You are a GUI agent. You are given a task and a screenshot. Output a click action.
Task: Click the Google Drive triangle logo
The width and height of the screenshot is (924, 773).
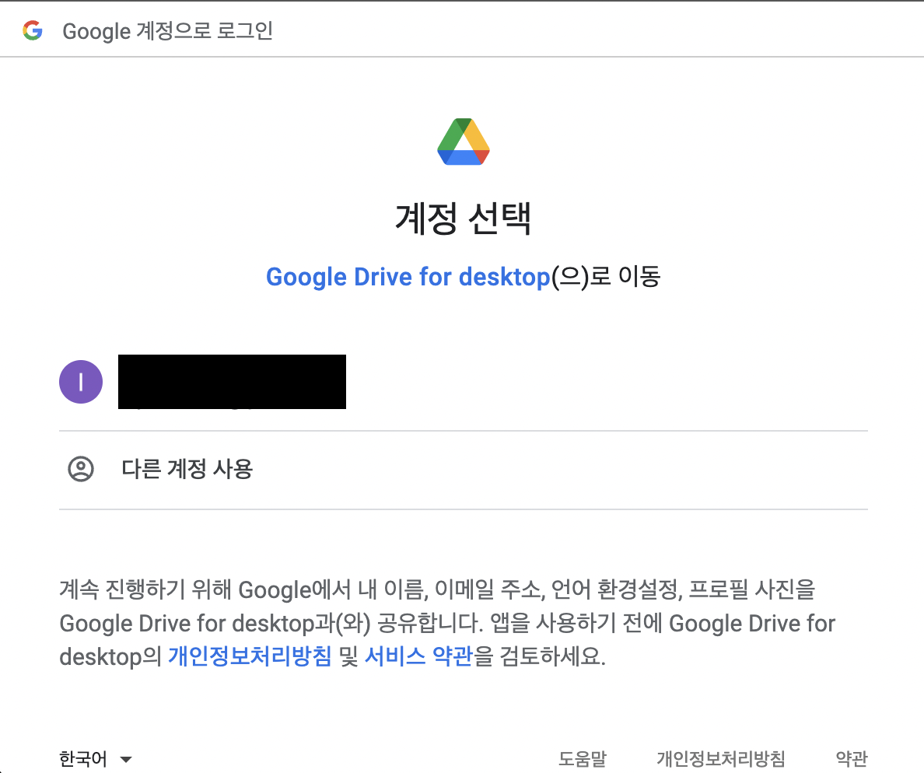tap(464, 142)
